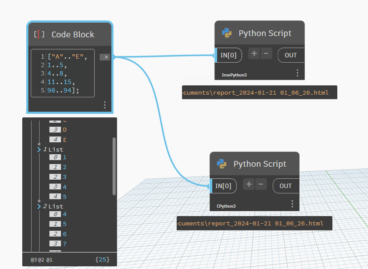Collapse the '1 List' entry in preview

[x=40, y=150]
